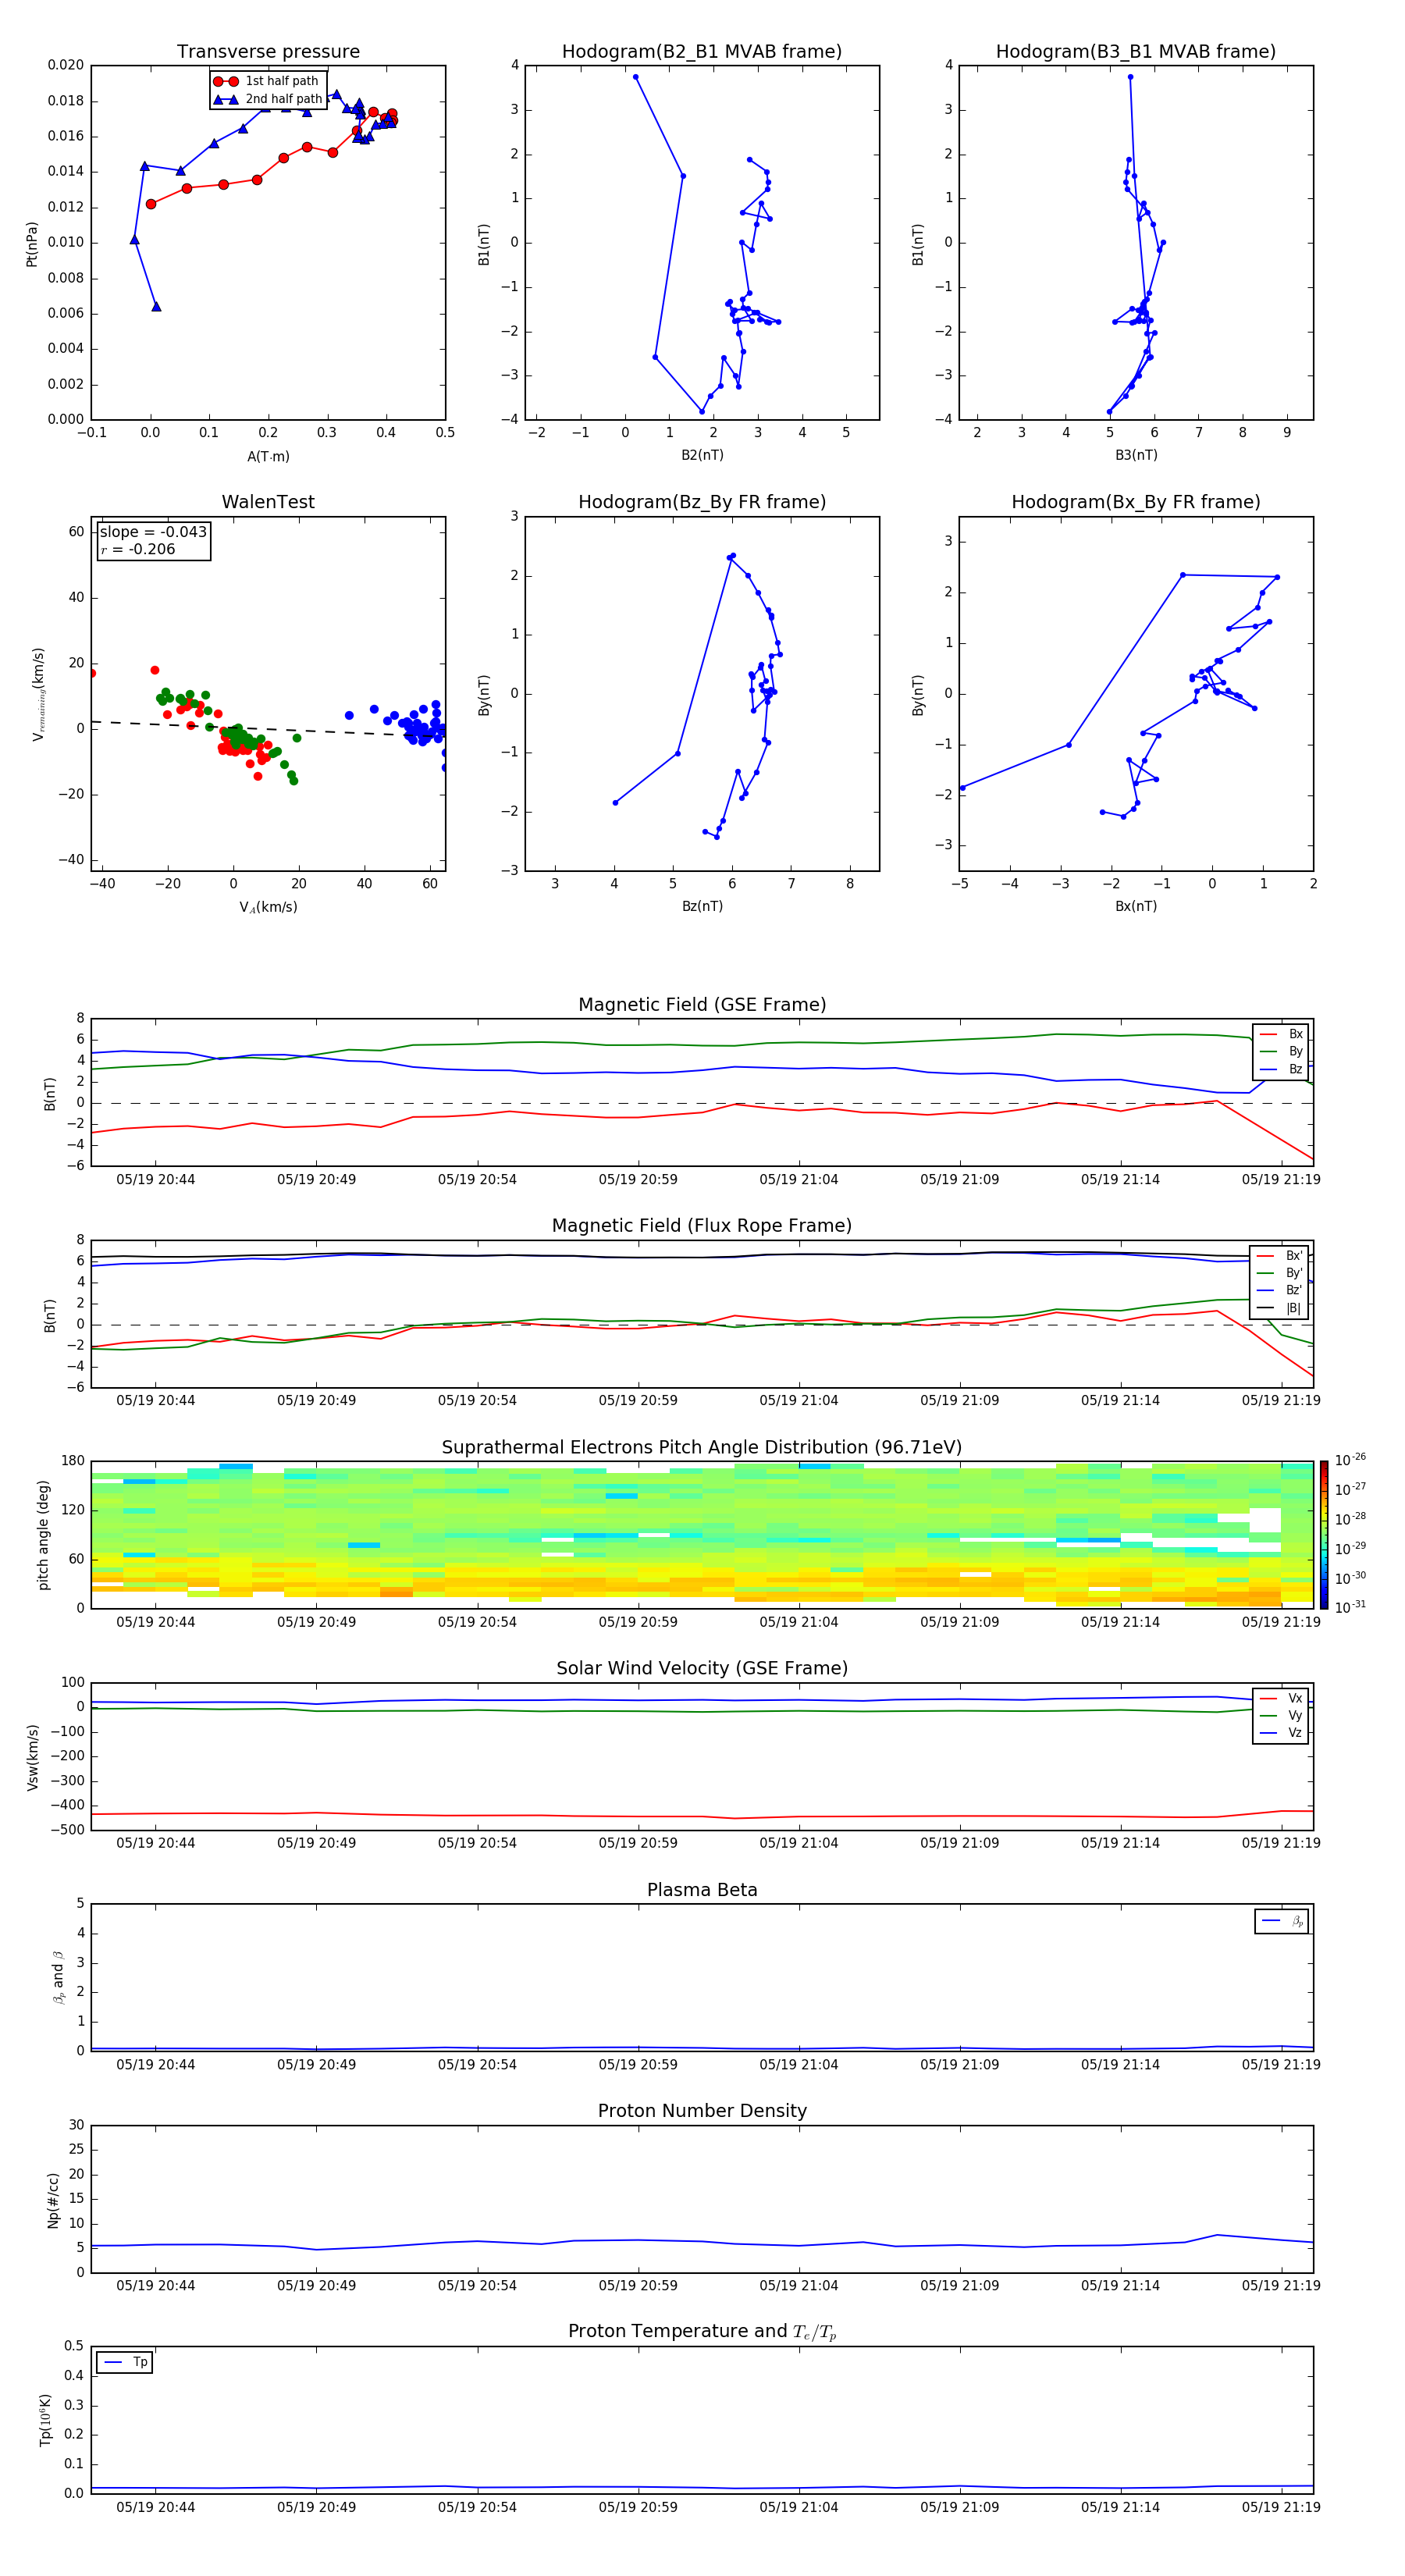Click 'Magnetic Field (Flux Rope Frame)' title
This screenshot has width=1405, height=2576.
click(702, 1226)
